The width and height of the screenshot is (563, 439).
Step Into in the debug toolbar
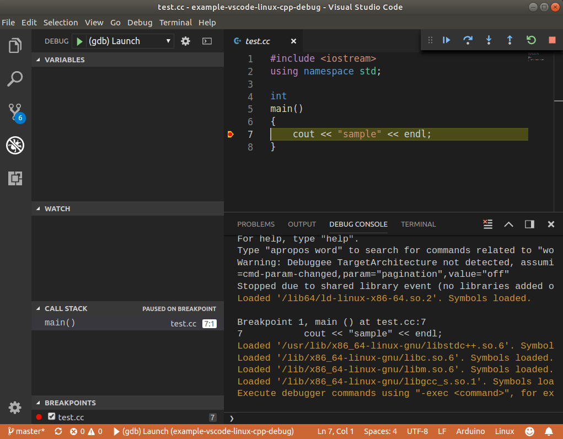489,40
